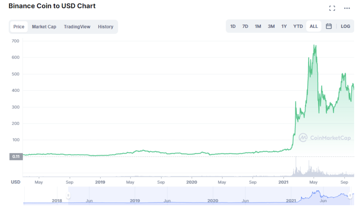
Task: Open the History tab
Action: [106, 27]
